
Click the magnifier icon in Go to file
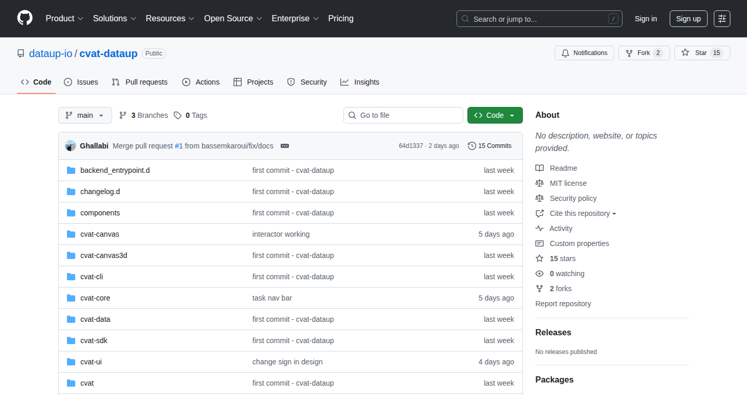tap(352, 115)
